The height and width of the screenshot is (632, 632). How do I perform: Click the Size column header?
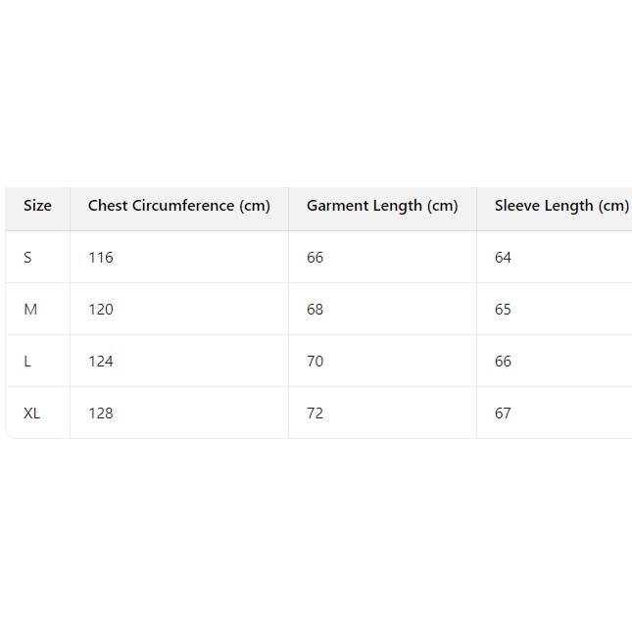[x=37, y=206]
